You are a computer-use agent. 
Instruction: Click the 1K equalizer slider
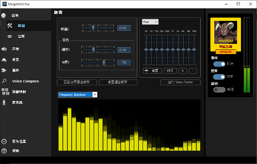173,50
